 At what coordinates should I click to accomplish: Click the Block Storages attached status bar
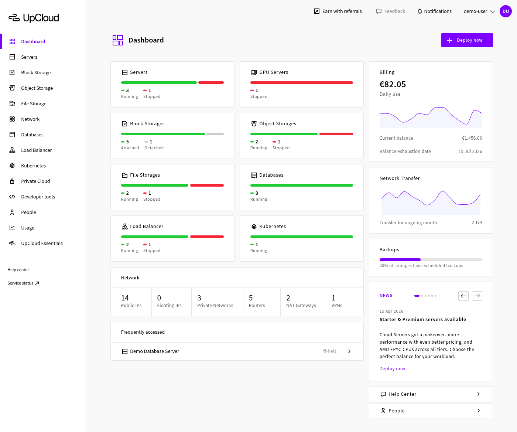pyautogui.click(x=163, y=134)
